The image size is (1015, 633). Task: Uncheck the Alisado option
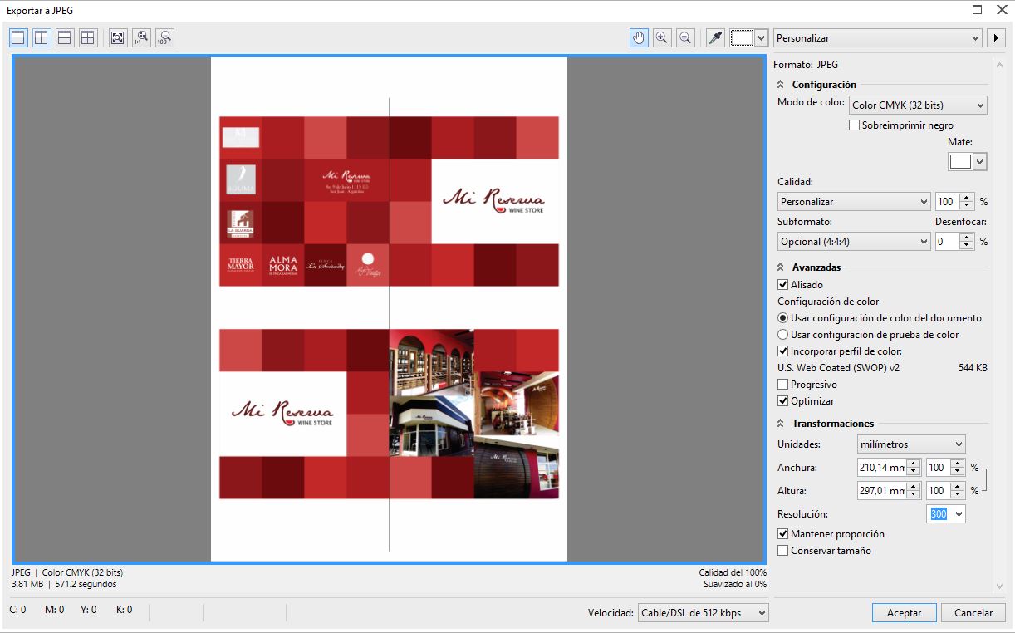coord(782,285)
